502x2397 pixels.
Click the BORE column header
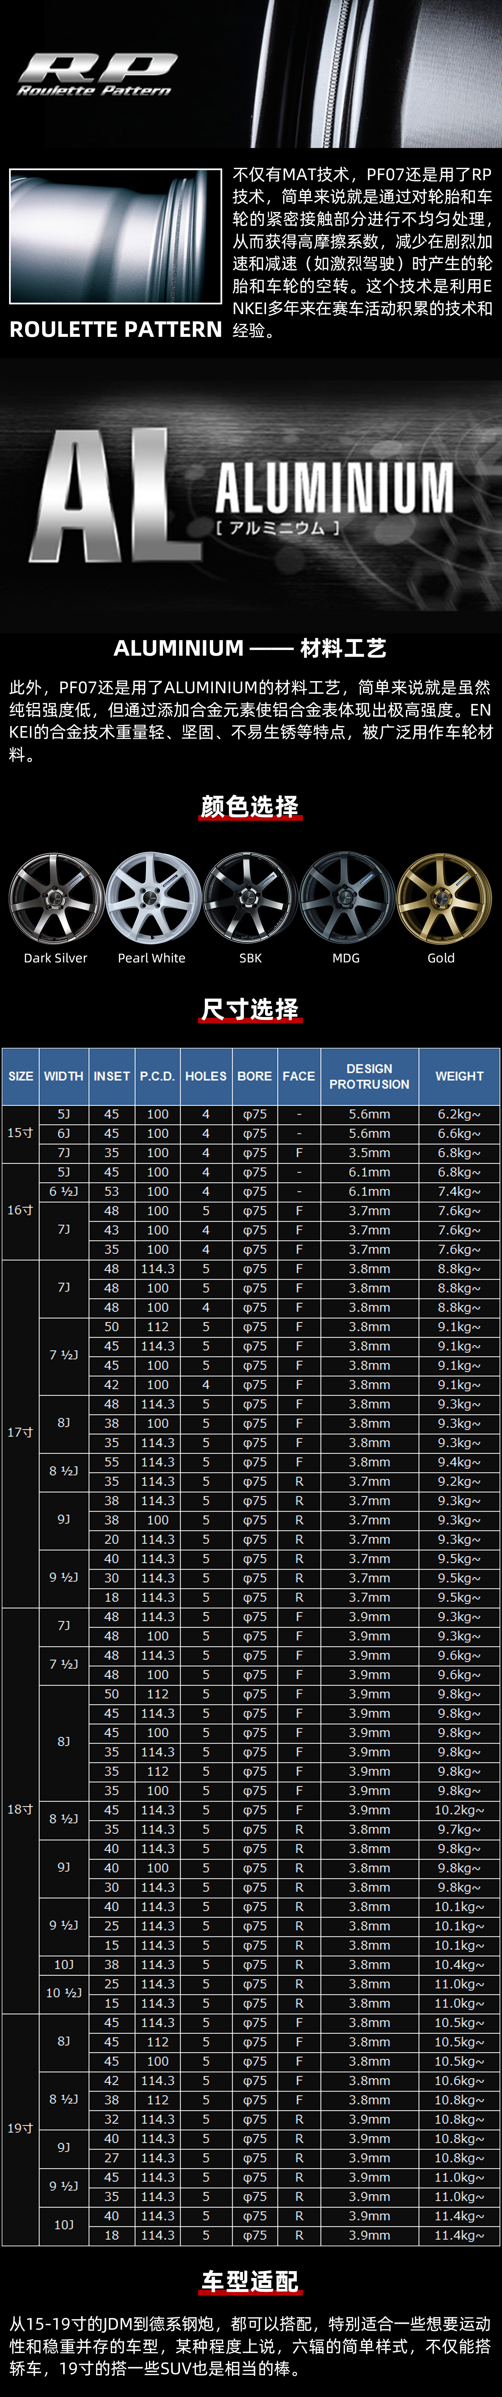coord(255,1077)
